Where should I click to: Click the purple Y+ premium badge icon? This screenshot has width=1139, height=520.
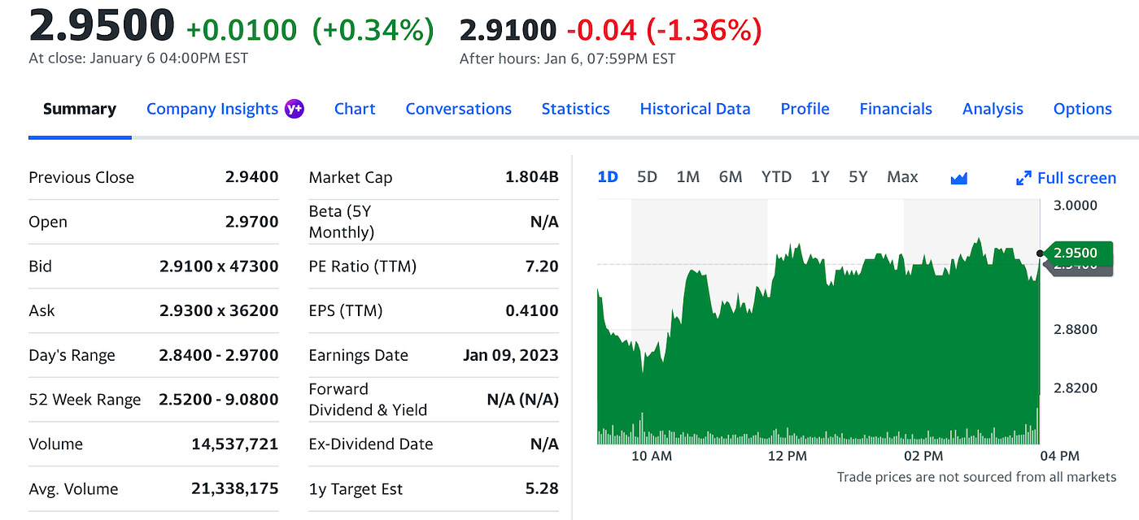295,109
